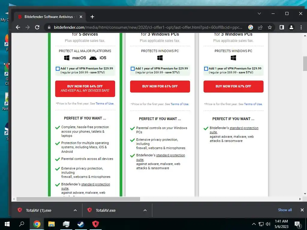This screenshot has height=230, width=307.
Task: Close the Bitdefender Software Antivirus tab
Action: [81, 17]
